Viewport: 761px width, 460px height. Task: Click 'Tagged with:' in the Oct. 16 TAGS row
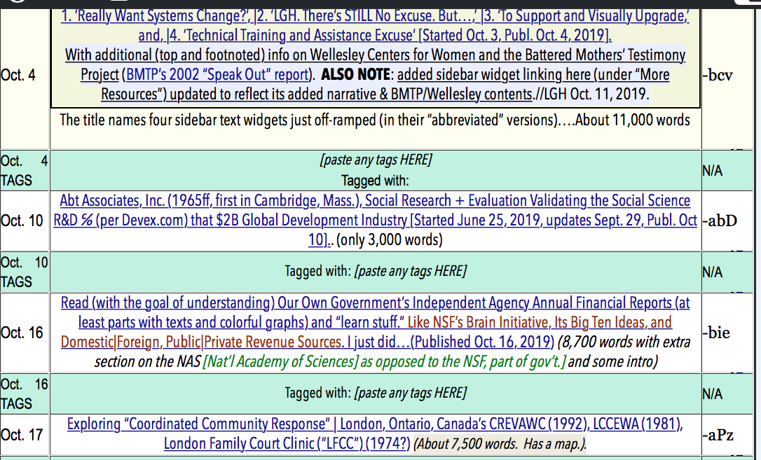click(x=318, y=393)
